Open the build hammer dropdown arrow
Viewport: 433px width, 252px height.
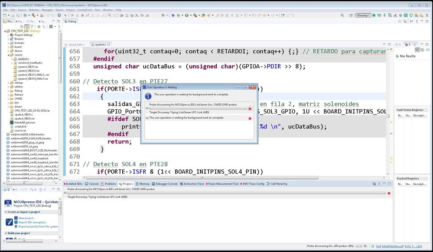tap(37, 15)
